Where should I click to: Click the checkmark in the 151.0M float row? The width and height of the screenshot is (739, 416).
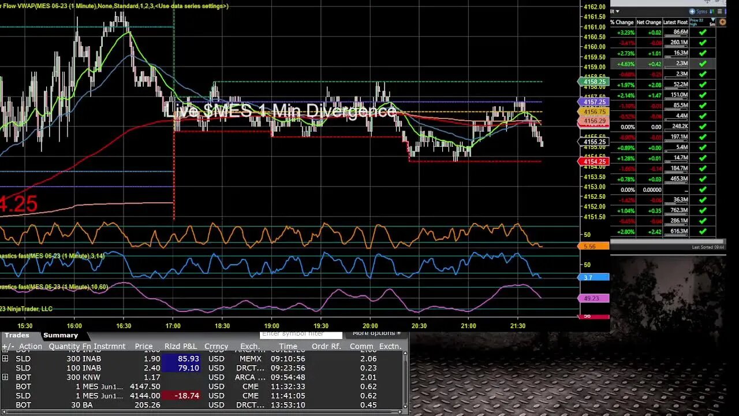(x=703, y=95)
